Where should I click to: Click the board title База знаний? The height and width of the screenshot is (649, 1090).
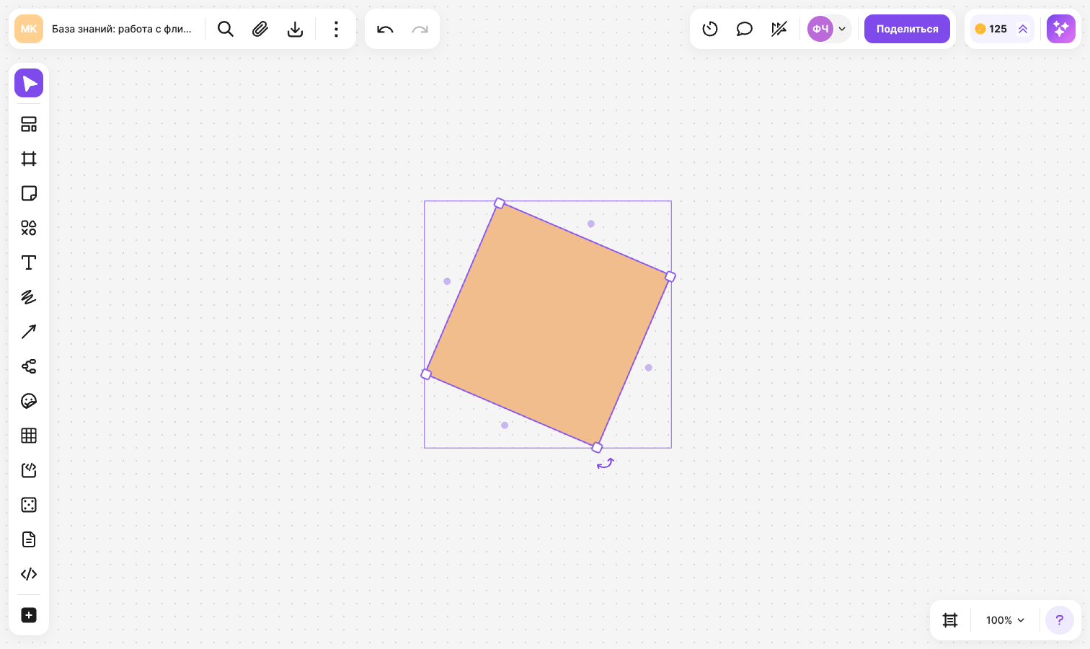click(122, 29)
